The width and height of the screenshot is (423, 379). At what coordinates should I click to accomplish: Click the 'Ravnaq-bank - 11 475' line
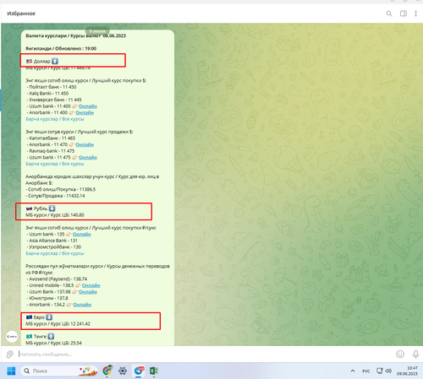50,151
